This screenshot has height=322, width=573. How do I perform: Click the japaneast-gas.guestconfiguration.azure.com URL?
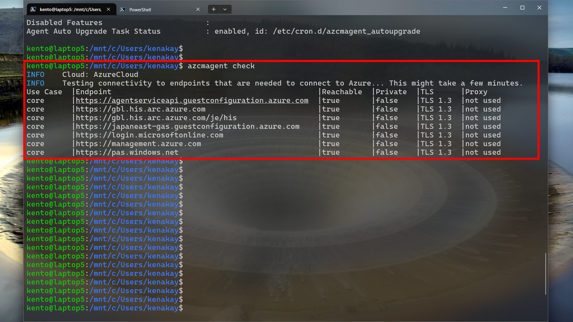pos(187,126)
